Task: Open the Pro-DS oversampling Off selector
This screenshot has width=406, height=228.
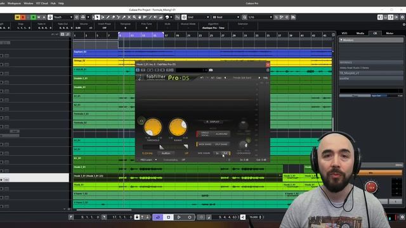Action: [x=183, y=160]
